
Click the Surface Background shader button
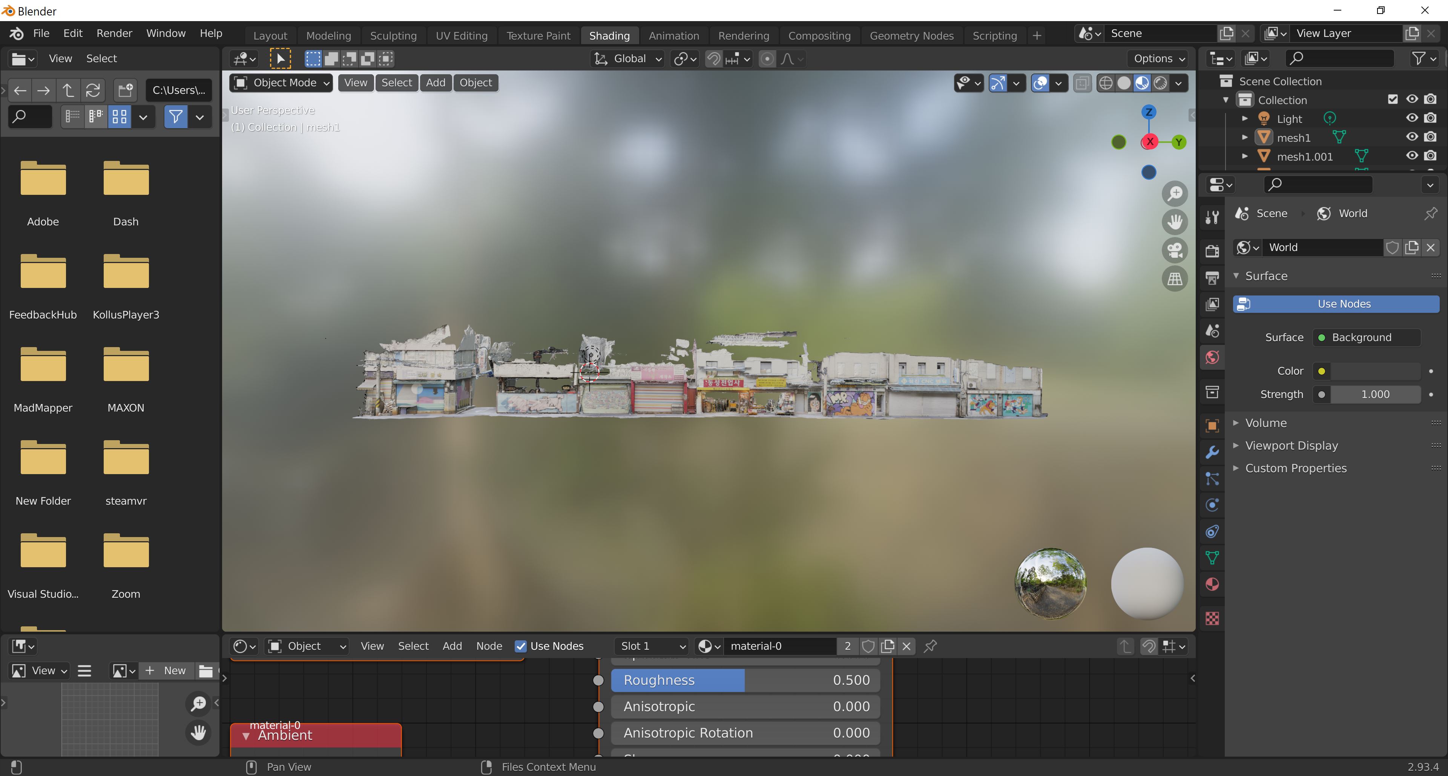click(x=1367, y=338)
